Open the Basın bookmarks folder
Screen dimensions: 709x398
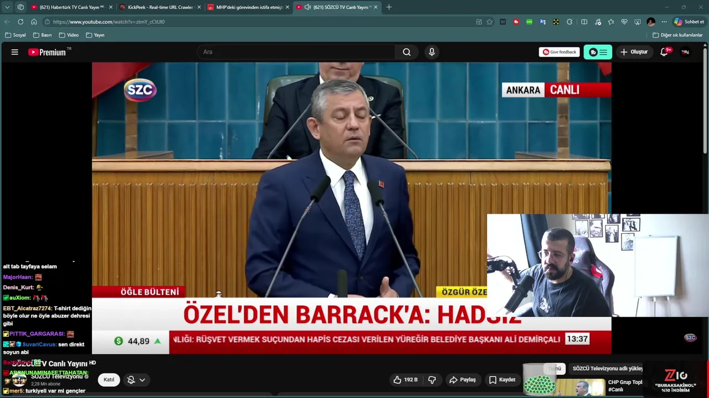pos(43,35)
